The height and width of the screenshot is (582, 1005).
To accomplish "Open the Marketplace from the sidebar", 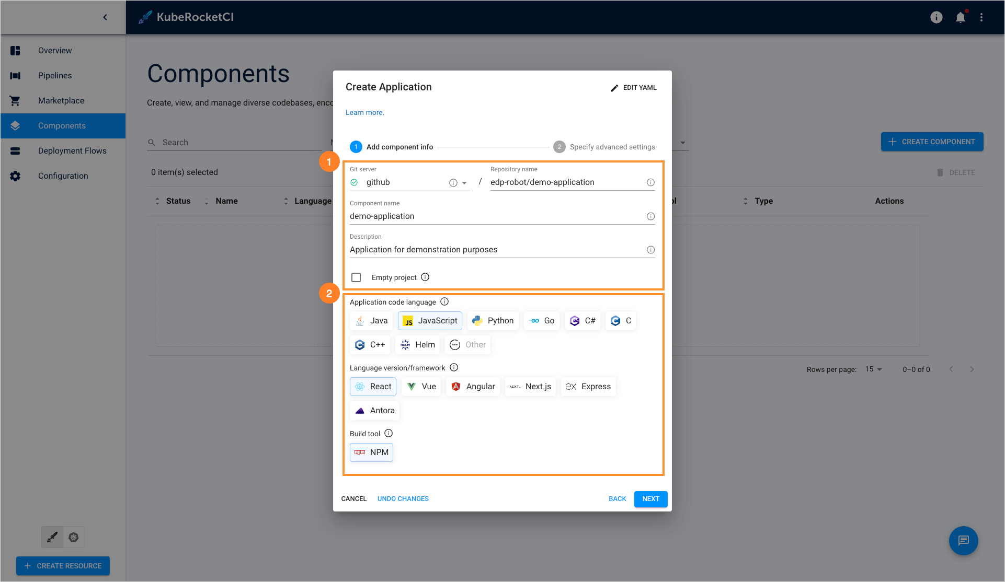I will point(61,100).
